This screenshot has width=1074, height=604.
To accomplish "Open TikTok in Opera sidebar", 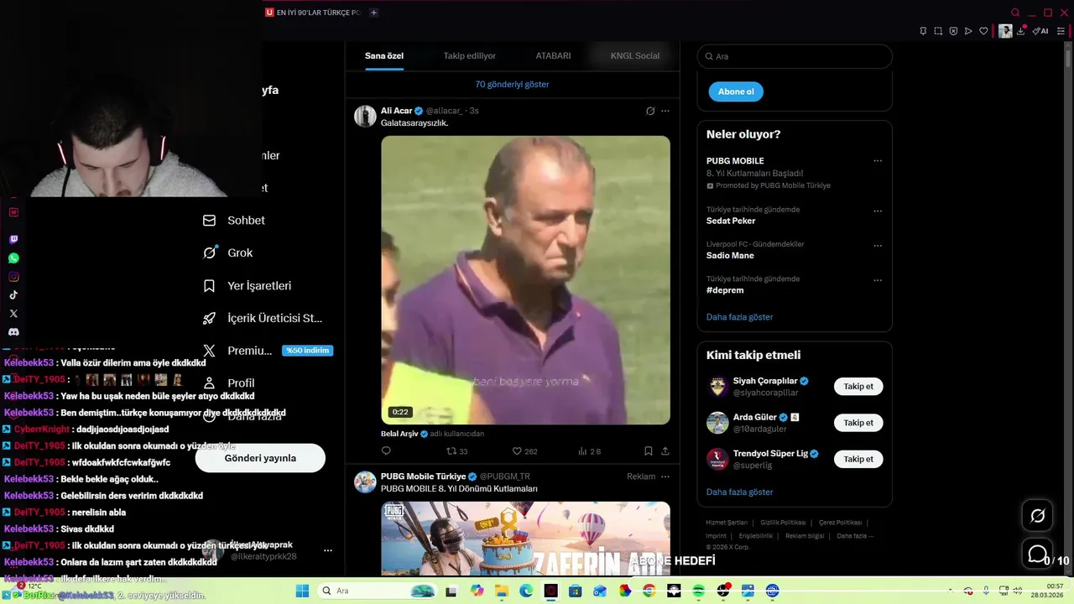I will pyautogui.click(x=13, y=295).
